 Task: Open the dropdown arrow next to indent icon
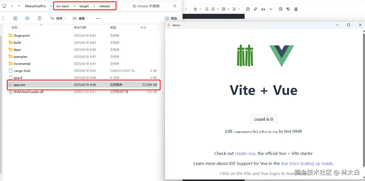point(228,9)
